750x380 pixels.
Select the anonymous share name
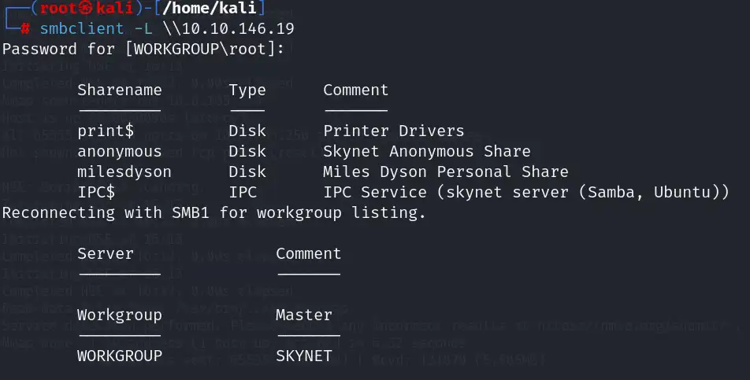click(119, 151)
